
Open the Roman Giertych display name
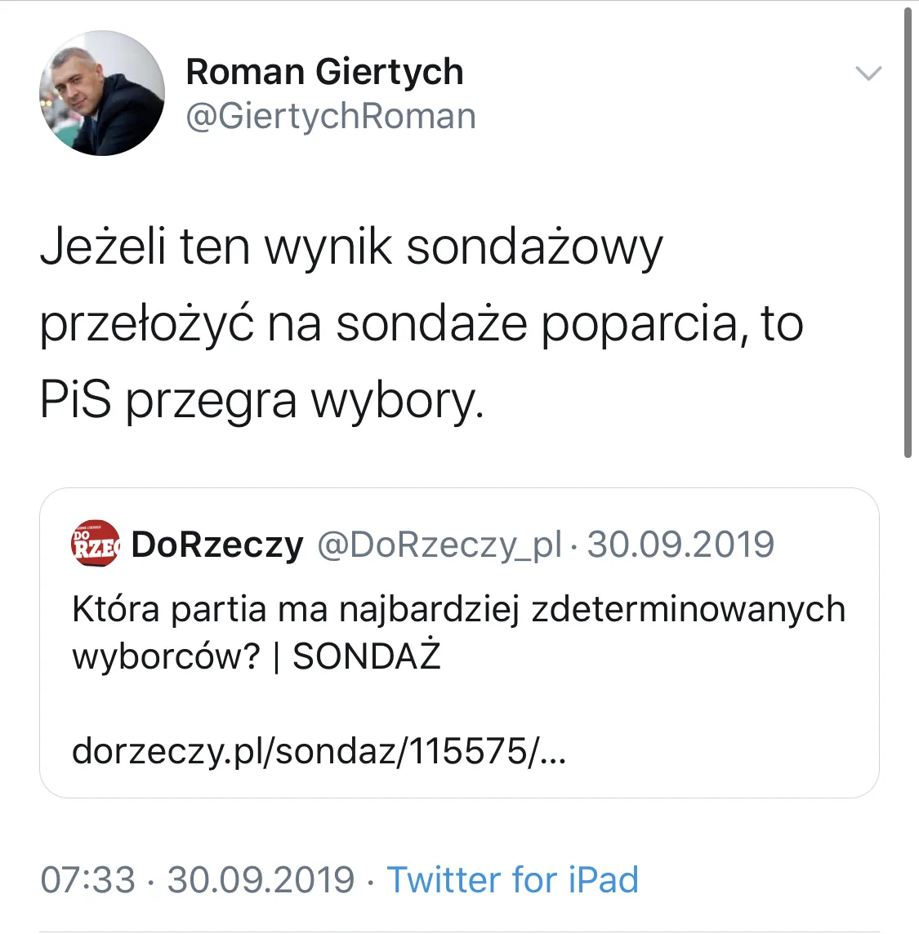(x=324, y=72)
